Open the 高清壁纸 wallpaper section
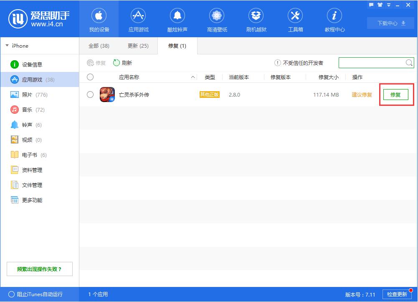Viewport: 418px width, 302px height. click(216, 19)
